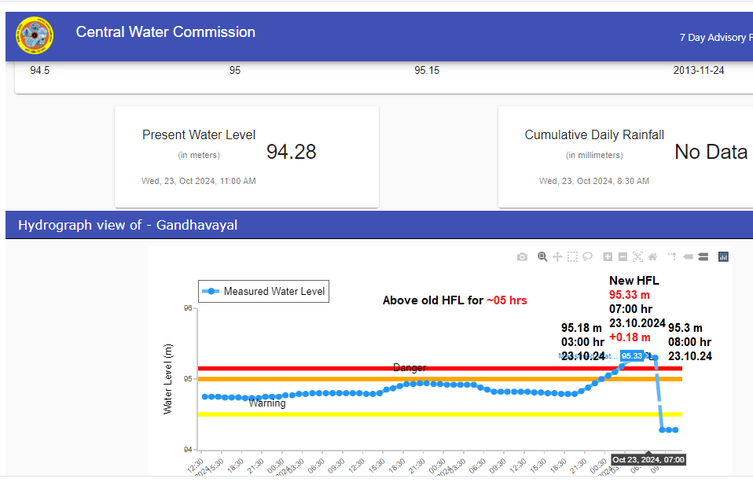
Task: Download plot as PNG using camera icon
Action: [x=522, y=256]
